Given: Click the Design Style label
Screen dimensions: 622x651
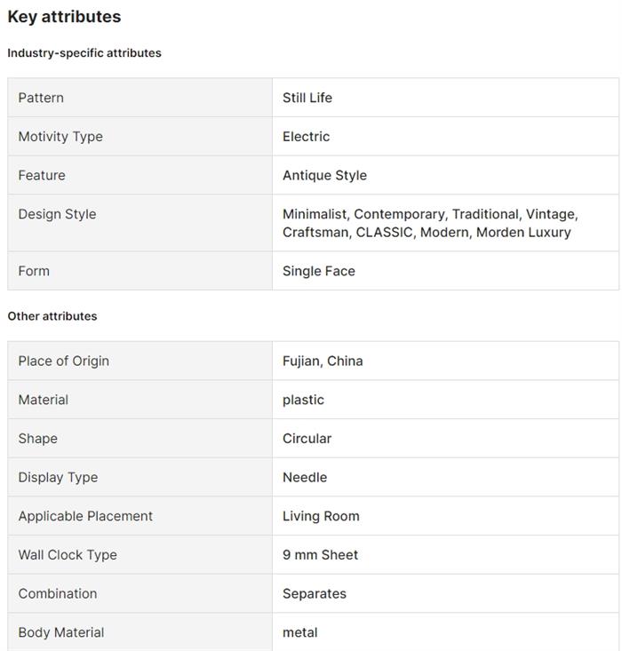Looking at the screenshot, I should pos(57,214).
